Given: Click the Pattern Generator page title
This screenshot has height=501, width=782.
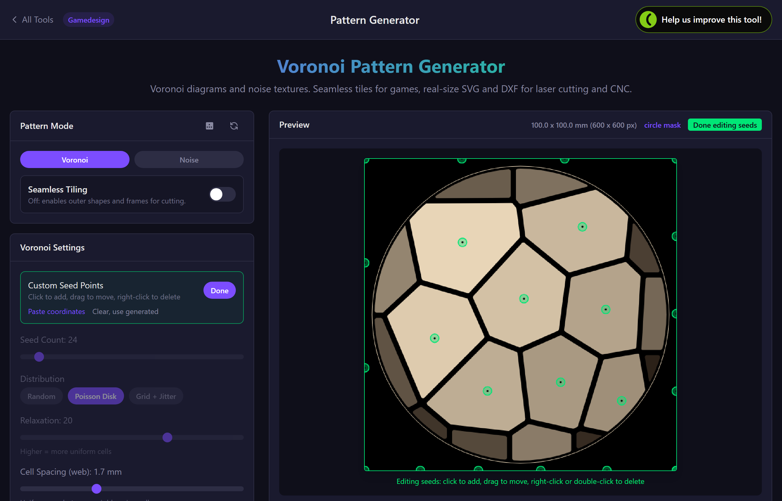Looking at the screenshot, I should point(375,20).
